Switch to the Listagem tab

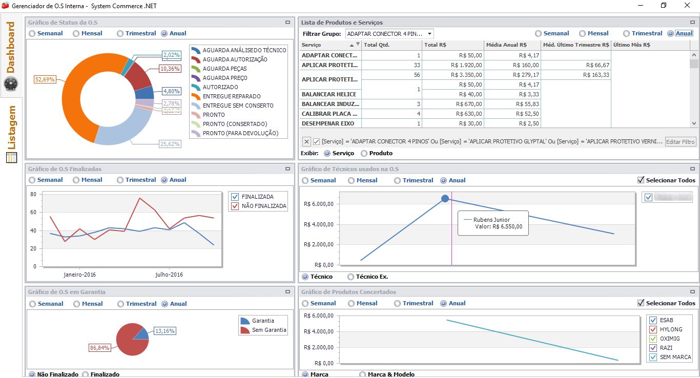[11, 128]
